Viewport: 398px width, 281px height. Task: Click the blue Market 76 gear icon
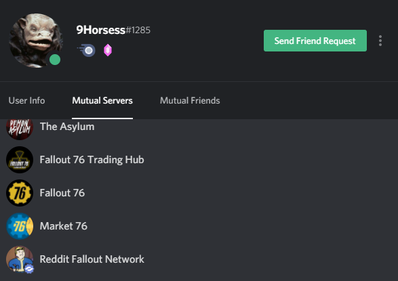click(x=20, y=226)
